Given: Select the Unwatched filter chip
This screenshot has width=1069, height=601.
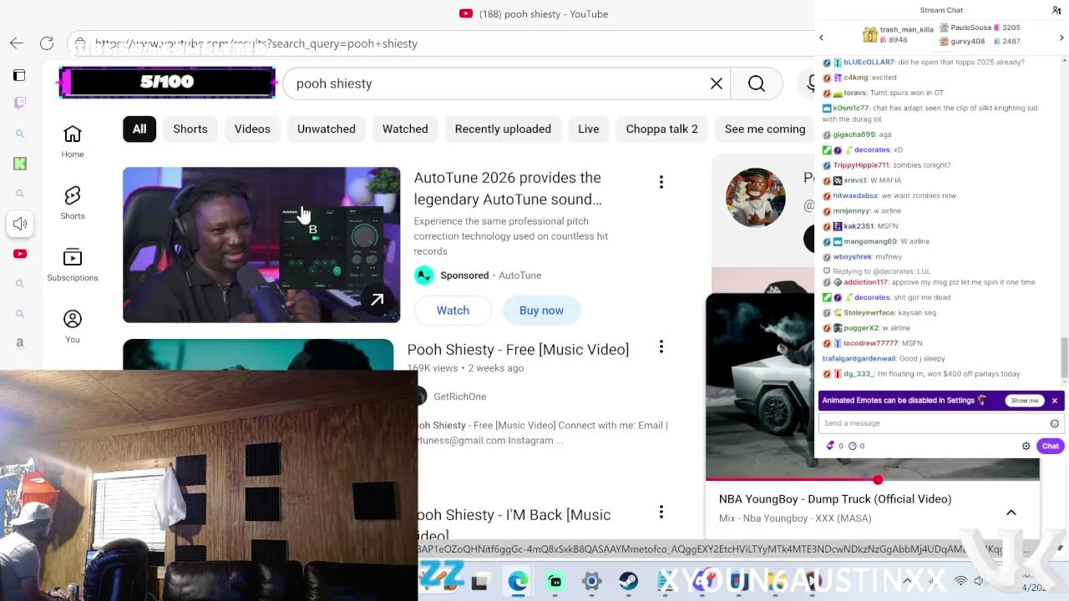Looking at the screenshot, I should (x=327, y=129).
